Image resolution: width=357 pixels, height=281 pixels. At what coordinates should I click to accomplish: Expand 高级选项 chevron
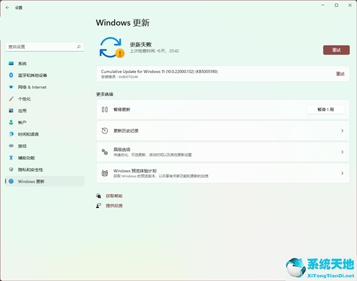click(x=342, y=152)
